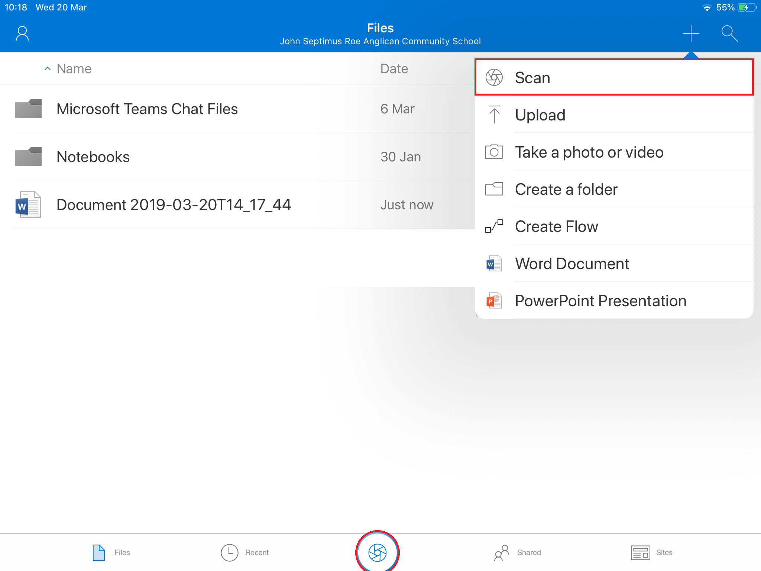Screen dimensions: 761x571
Task: Open the Microsoft Teams Chat Files folder icon
Action: pyautogui.click(x=28, y=109)
